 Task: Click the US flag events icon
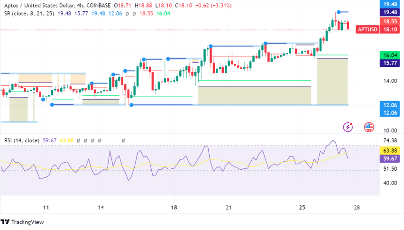click(369, 127)
